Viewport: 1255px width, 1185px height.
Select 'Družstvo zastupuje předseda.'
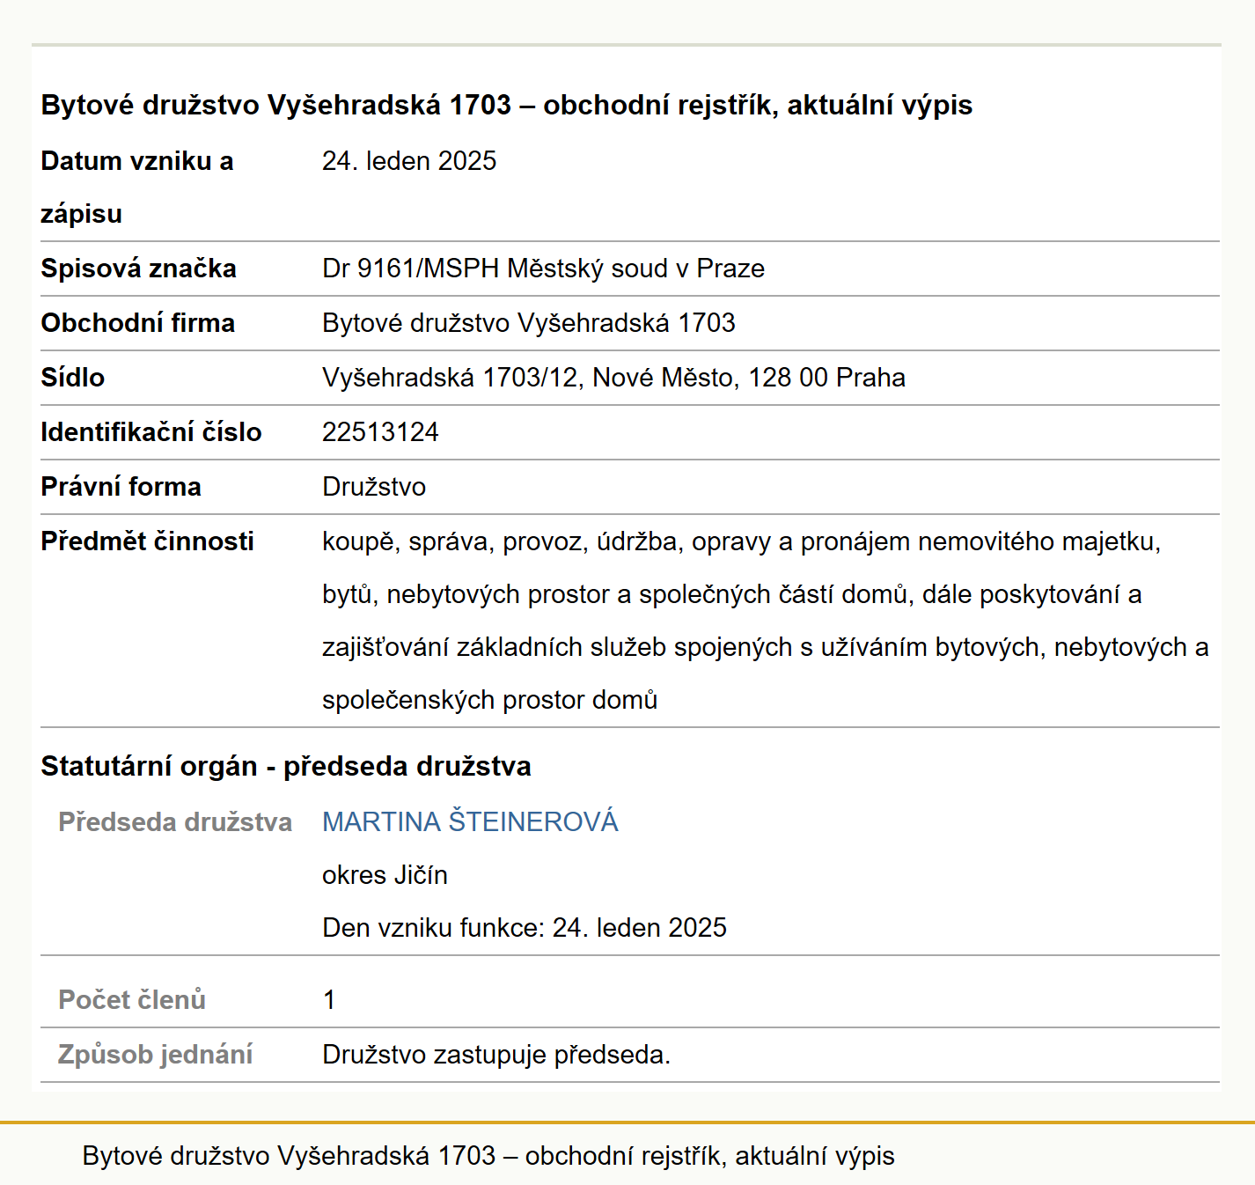[496, 1054]
